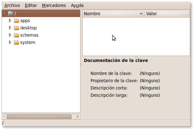The height and width of the screenshot is (129, 193).
Task: Click the horizontal scrollbar thumb under the tree
Action: click(39, 116)
